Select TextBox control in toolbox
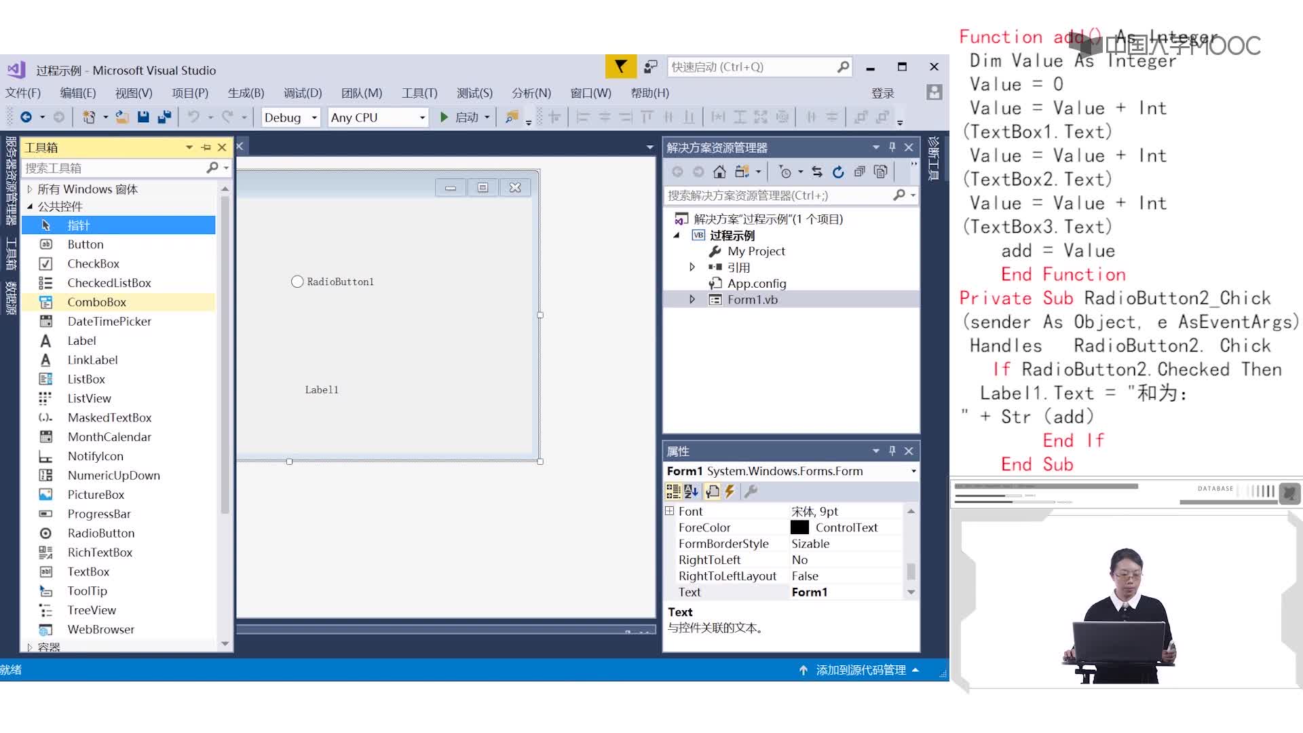The height and width of the screenshot is (733, 1303). click(x=89, y=571)
